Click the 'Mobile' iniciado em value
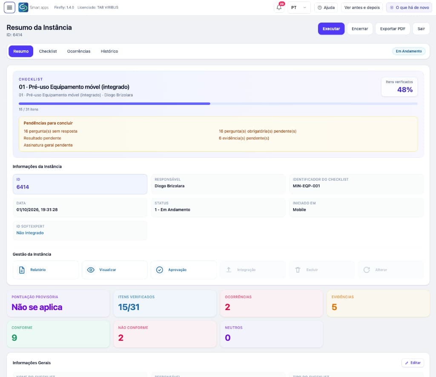 299,210
